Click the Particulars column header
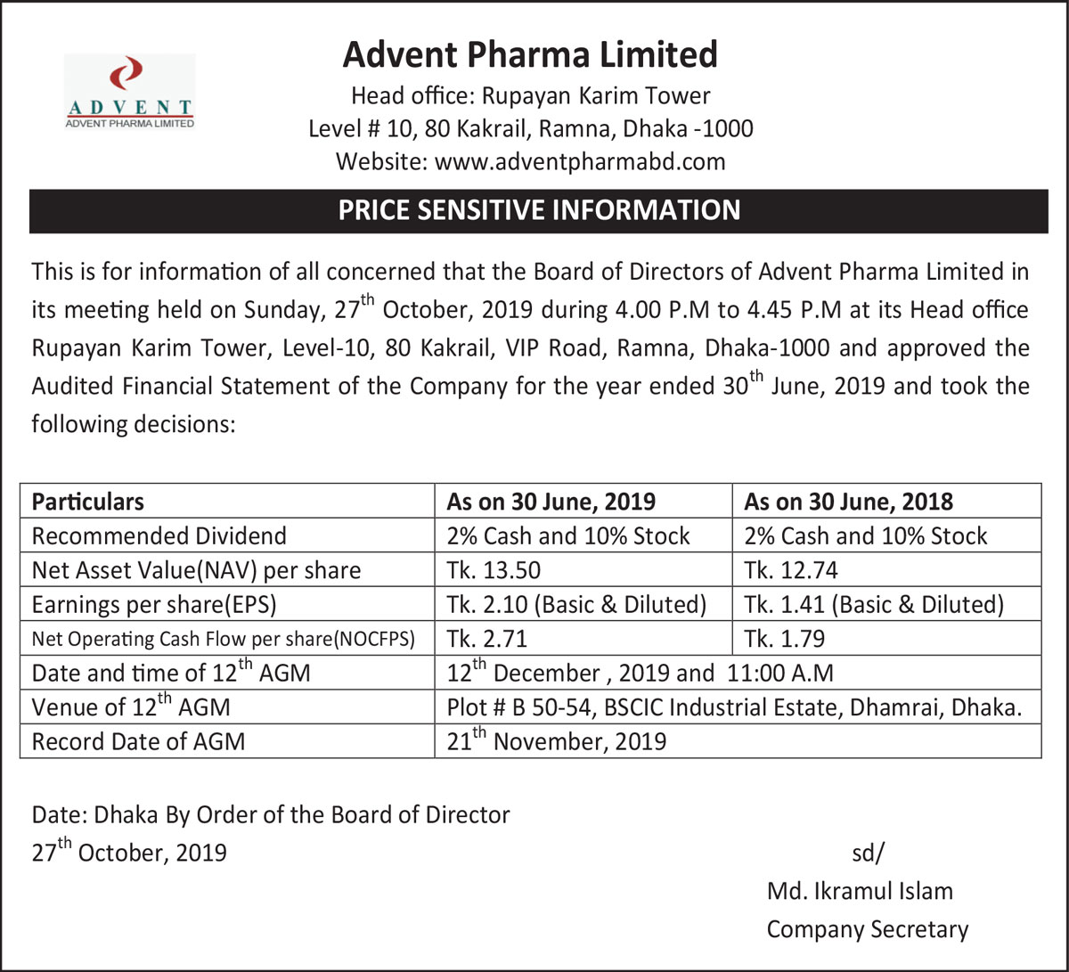1069x972 pixels. pos(87,502)
